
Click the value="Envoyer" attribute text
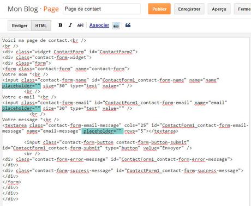(x=164, y=148)
